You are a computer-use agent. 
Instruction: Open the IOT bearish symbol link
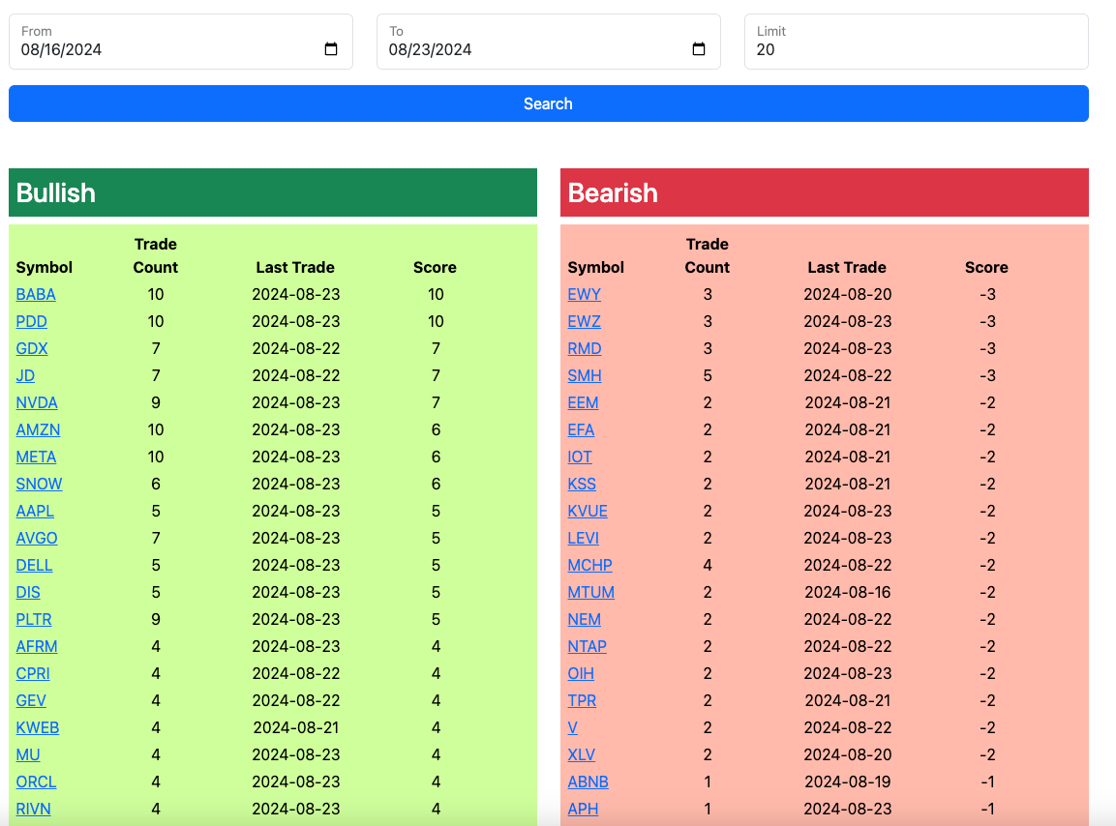[580, 457]
